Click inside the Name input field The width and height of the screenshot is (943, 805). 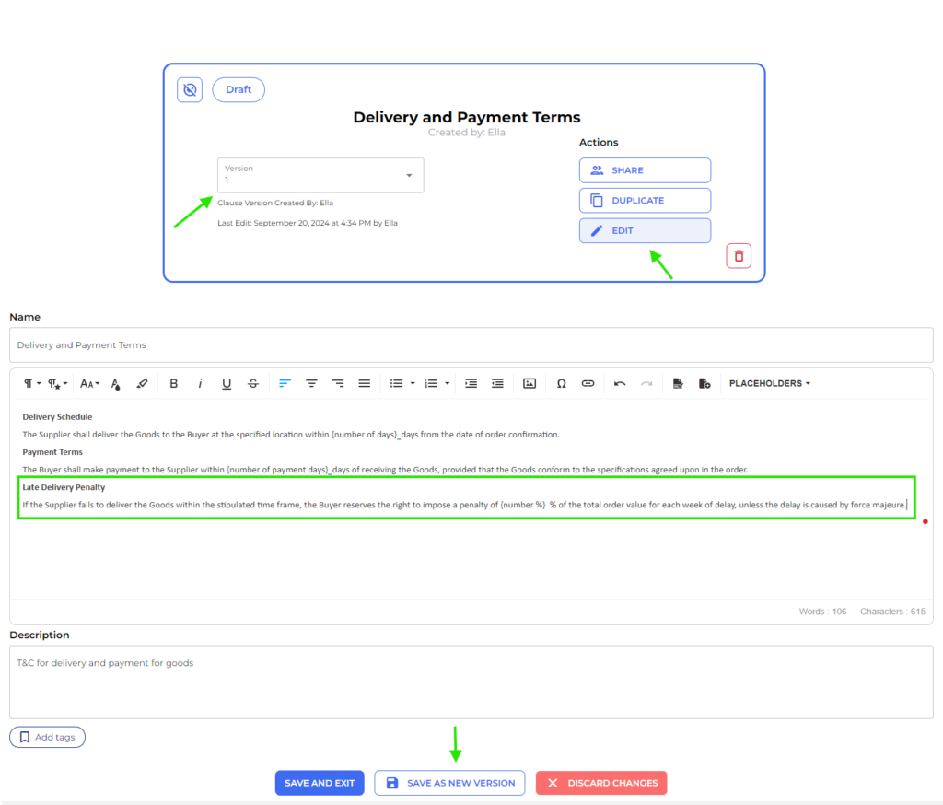(x=276, y=344)
